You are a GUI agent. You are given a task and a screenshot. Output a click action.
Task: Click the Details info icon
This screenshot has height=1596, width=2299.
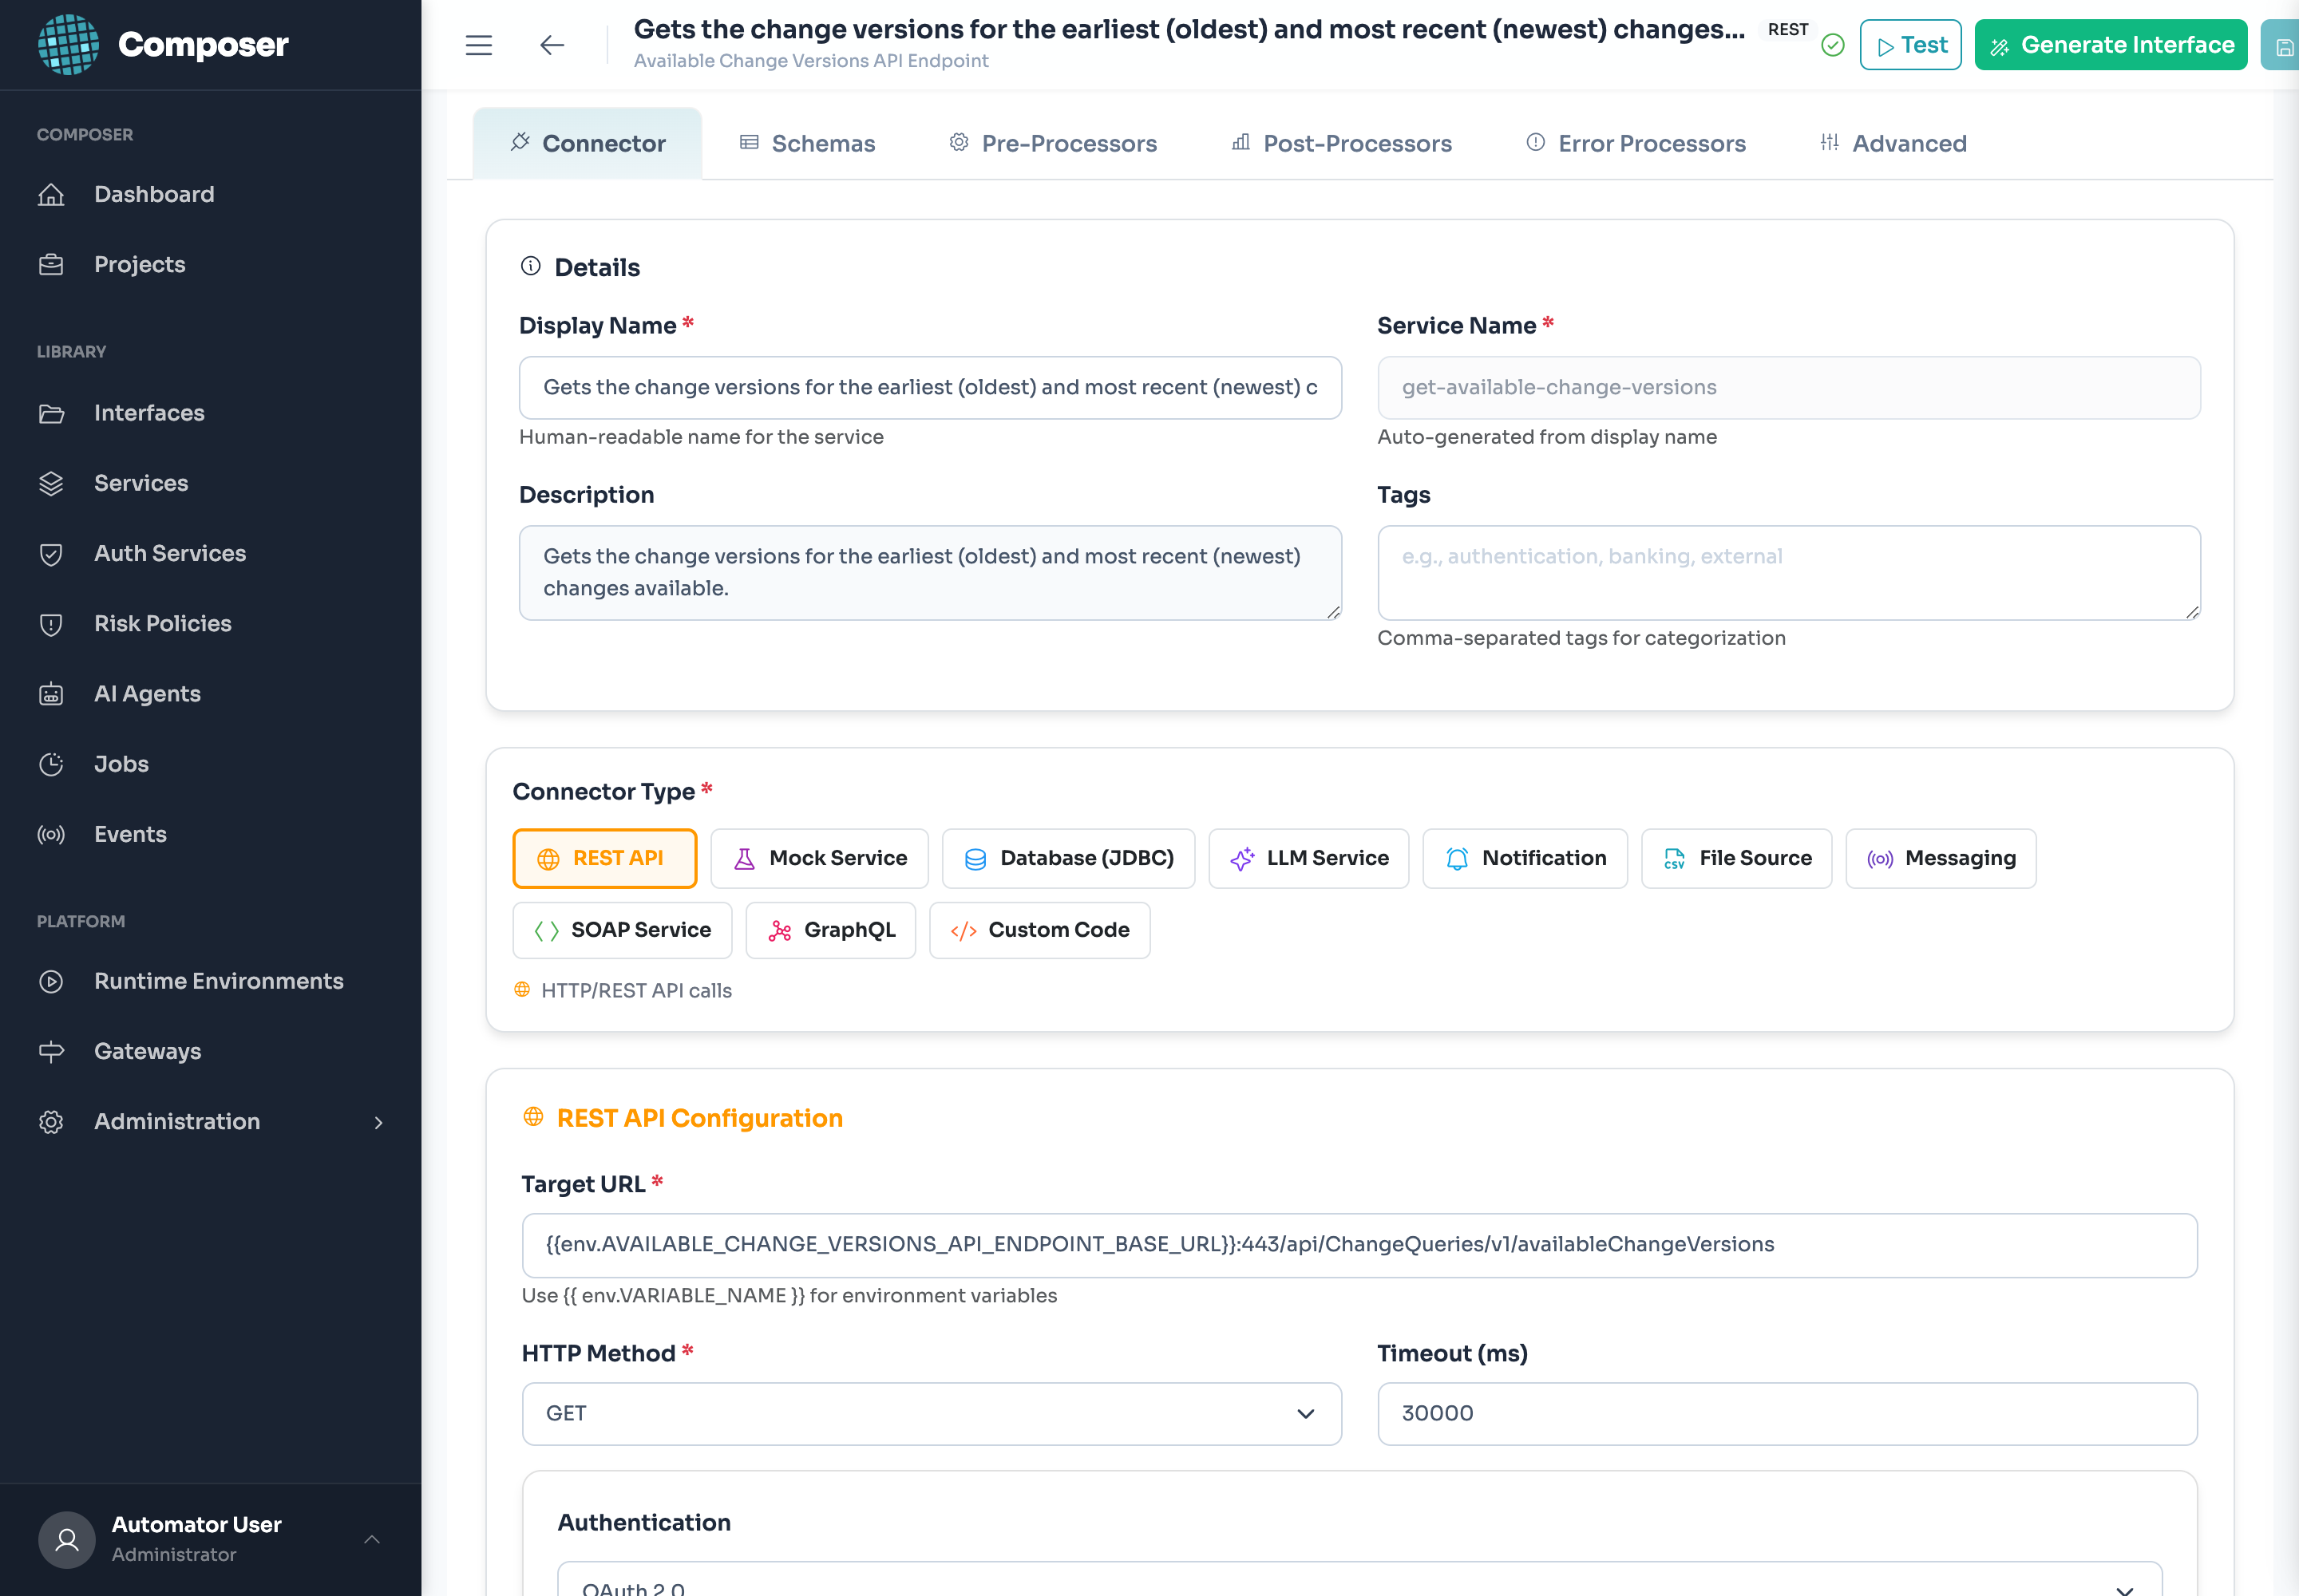click(530, 266)
